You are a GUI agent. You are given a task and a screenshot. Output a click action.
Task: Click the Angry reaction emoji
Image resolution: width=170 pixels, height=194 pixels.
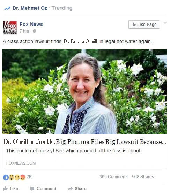[23, 177]
